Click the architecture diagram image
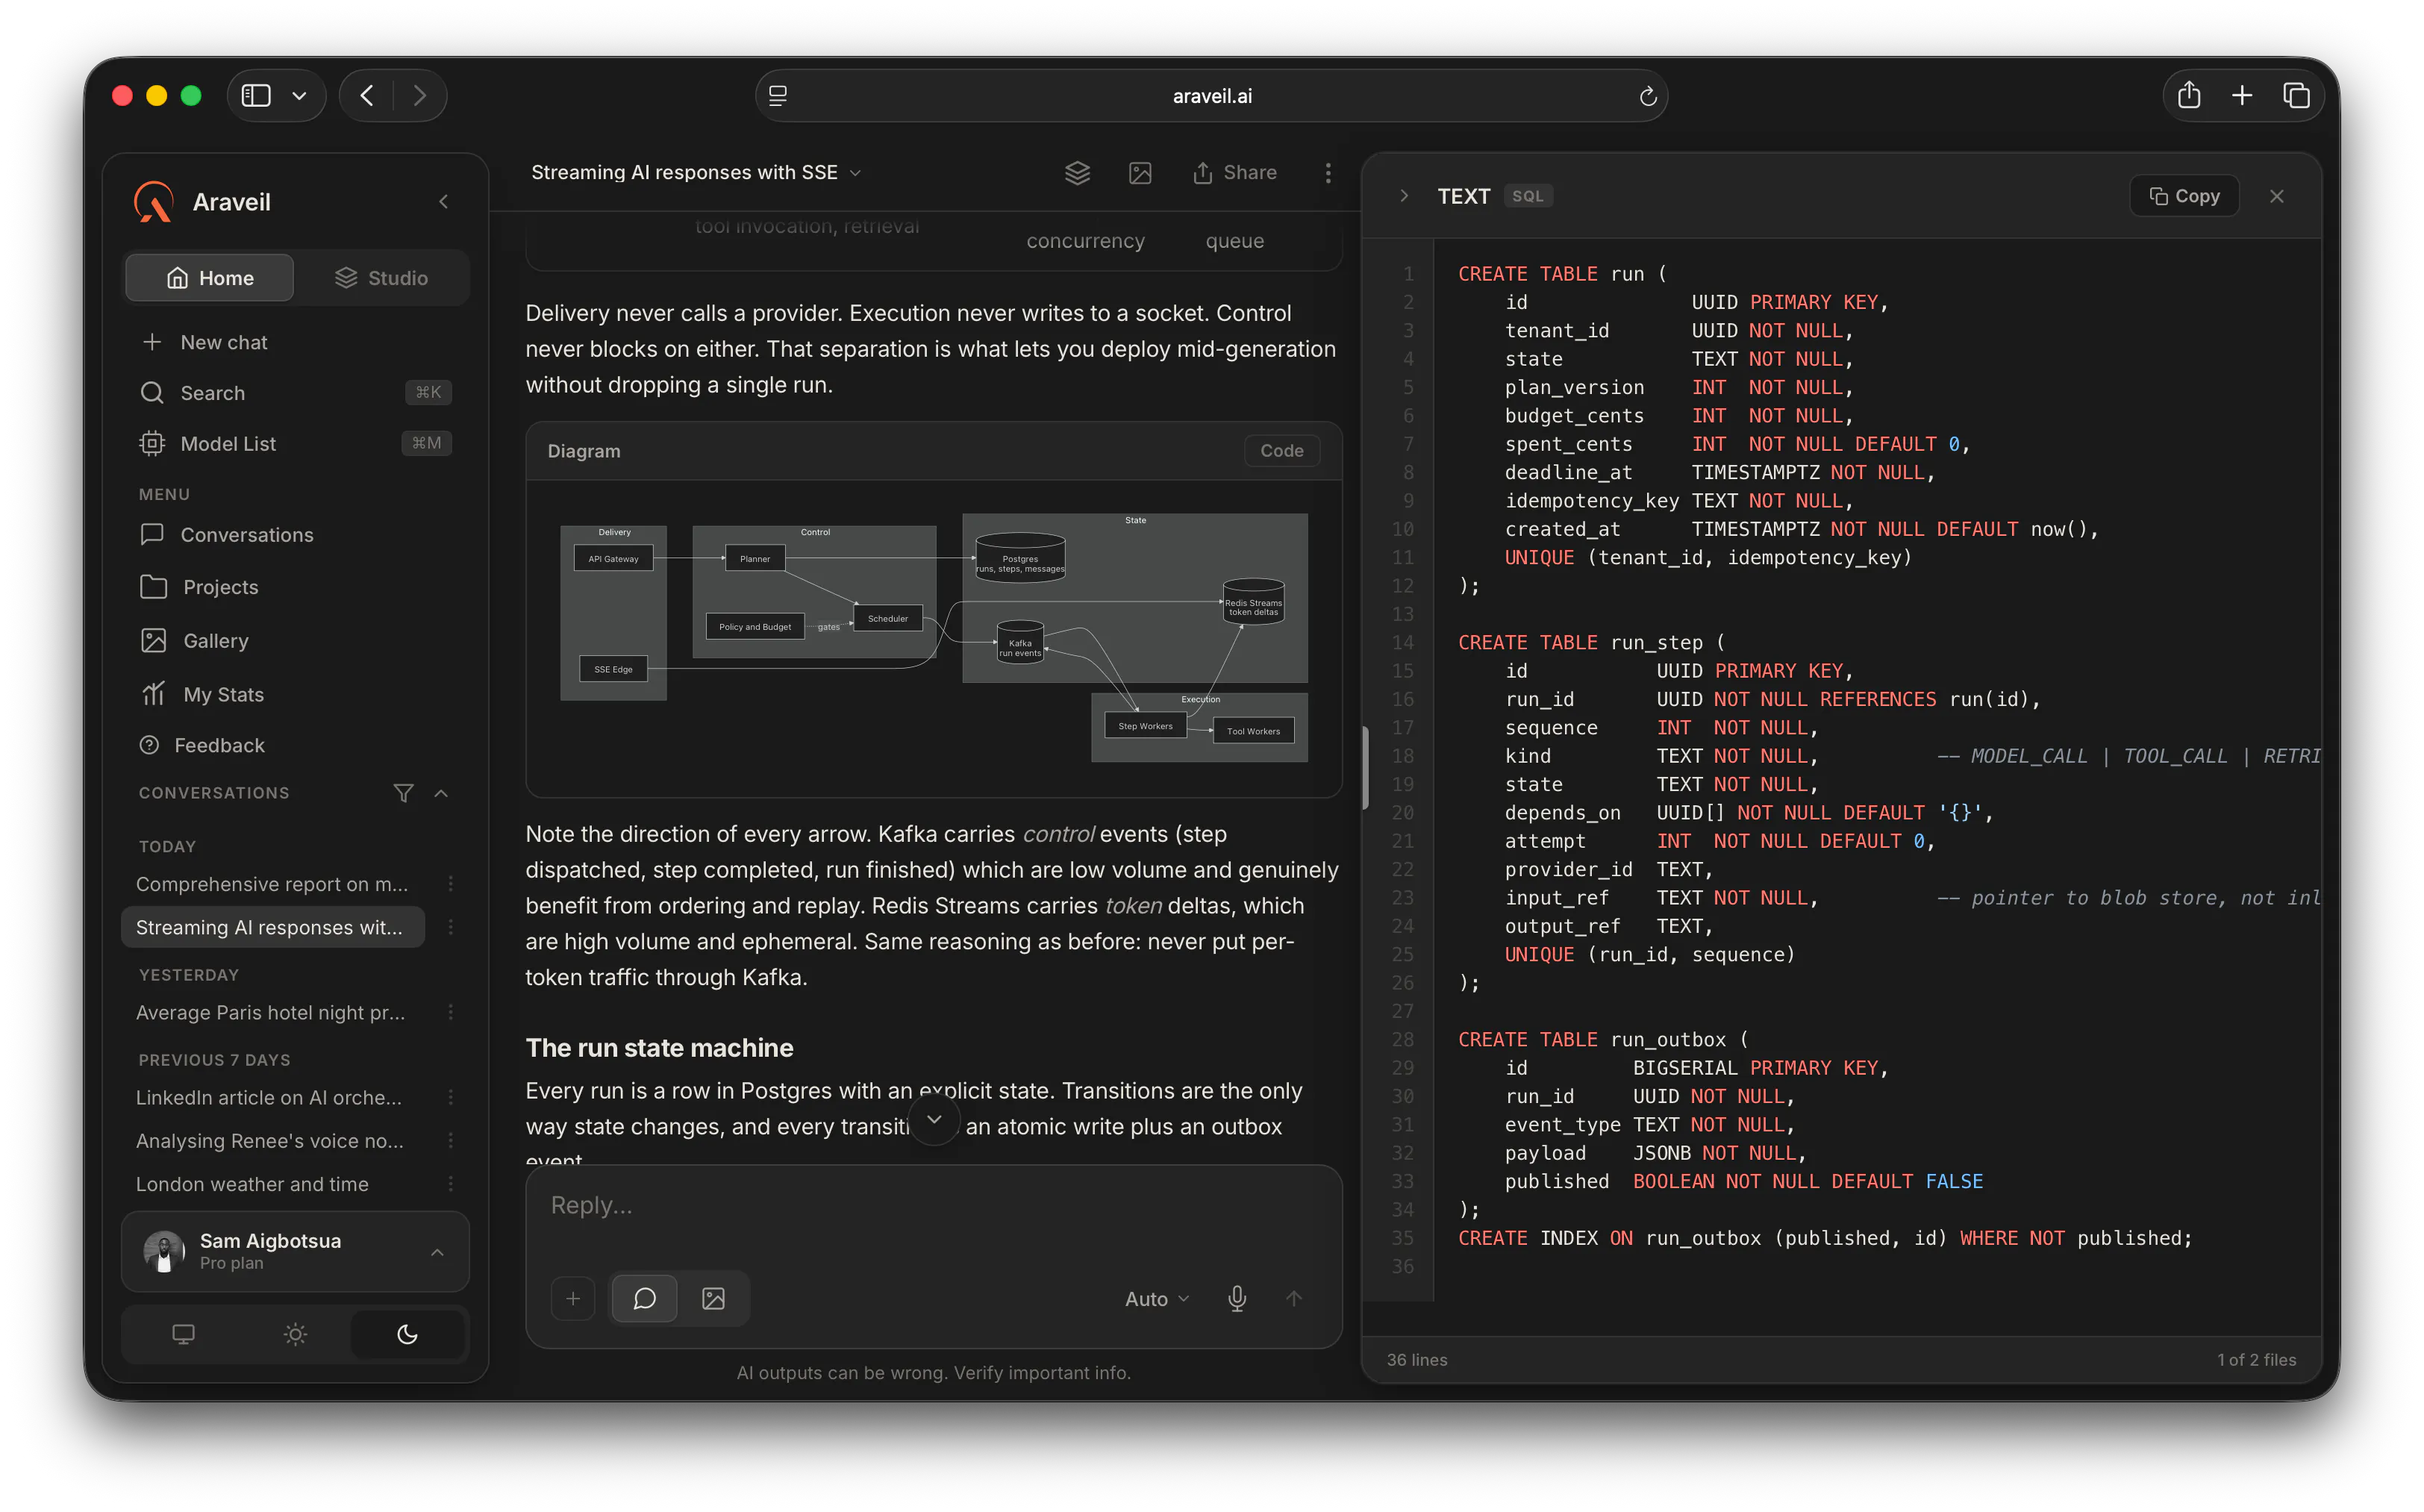This screenshot has width=2424, height=1512. click(934, 638)
